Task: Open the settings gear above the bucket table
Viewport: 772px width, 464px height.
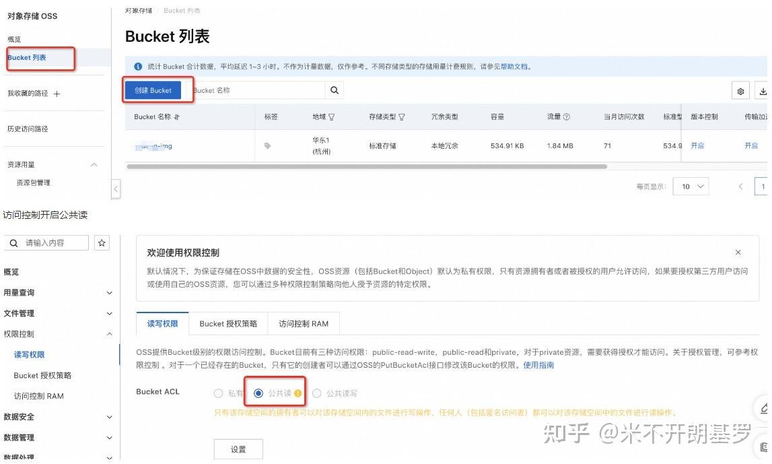Action: click(740, 92)
